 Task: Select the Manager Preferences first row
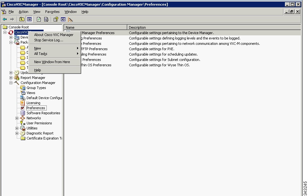[183, 33]
